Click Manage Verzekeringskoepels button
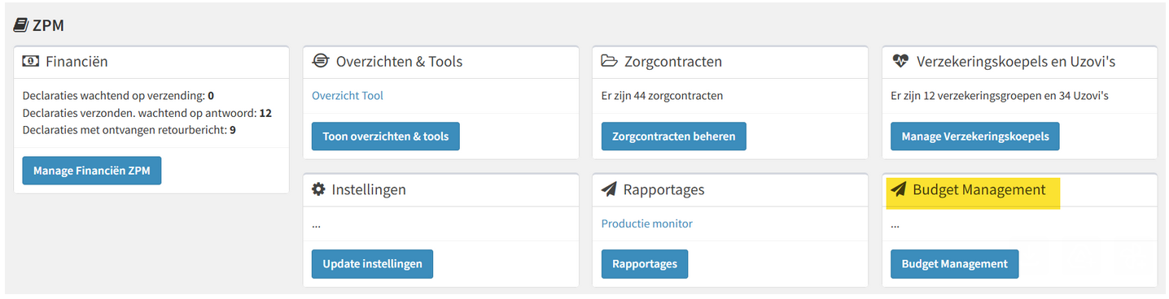 coord(975,136)
